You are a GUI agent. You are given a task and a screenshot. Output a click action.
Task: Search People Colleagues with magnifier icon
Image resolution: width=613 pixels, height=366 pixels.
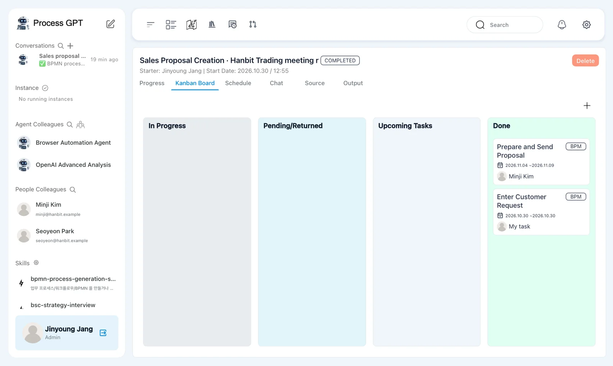pos(73,190)
